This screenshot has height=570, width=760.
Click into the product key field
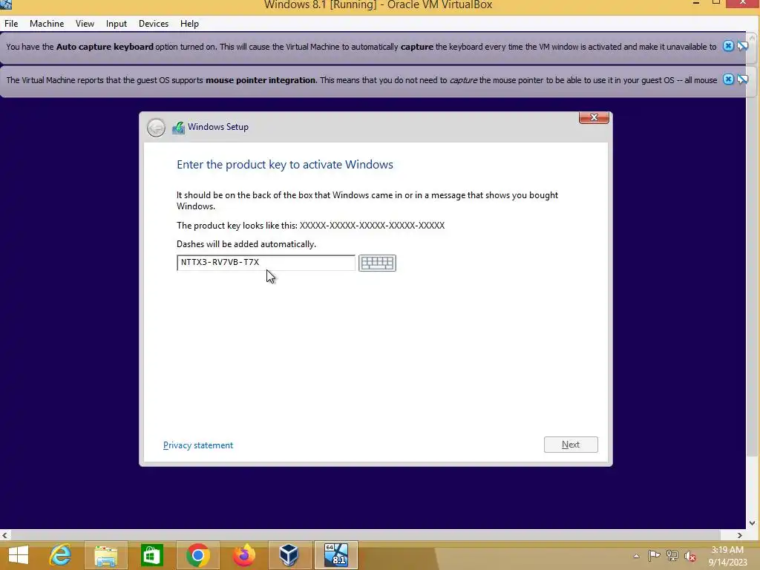[x=266, y=263]
